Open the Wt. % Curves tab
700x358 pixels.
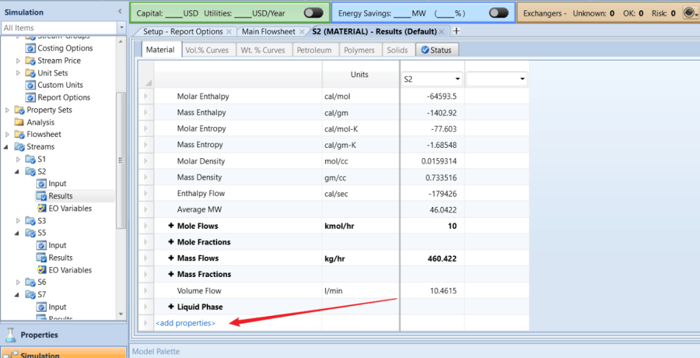tap(263, 50)
